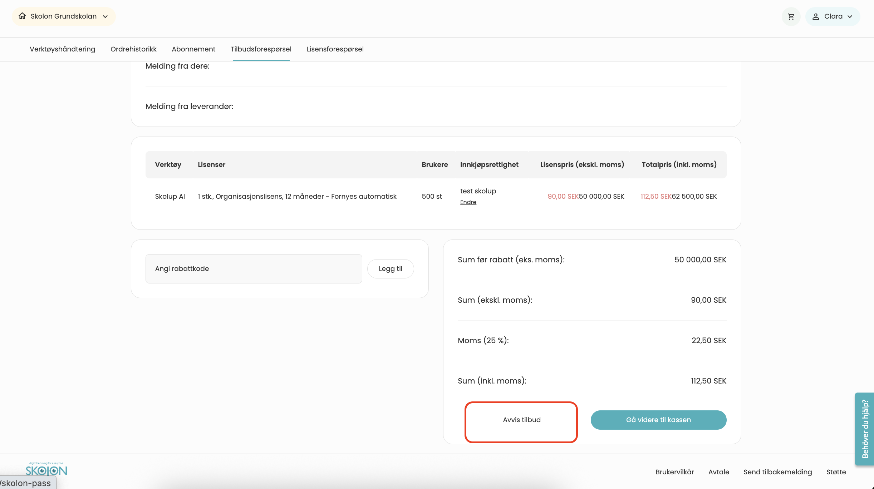The width and height of the screenshot is (874, 489).
Task: Open the Brukervilkår footer link
Action: [674, 472]
